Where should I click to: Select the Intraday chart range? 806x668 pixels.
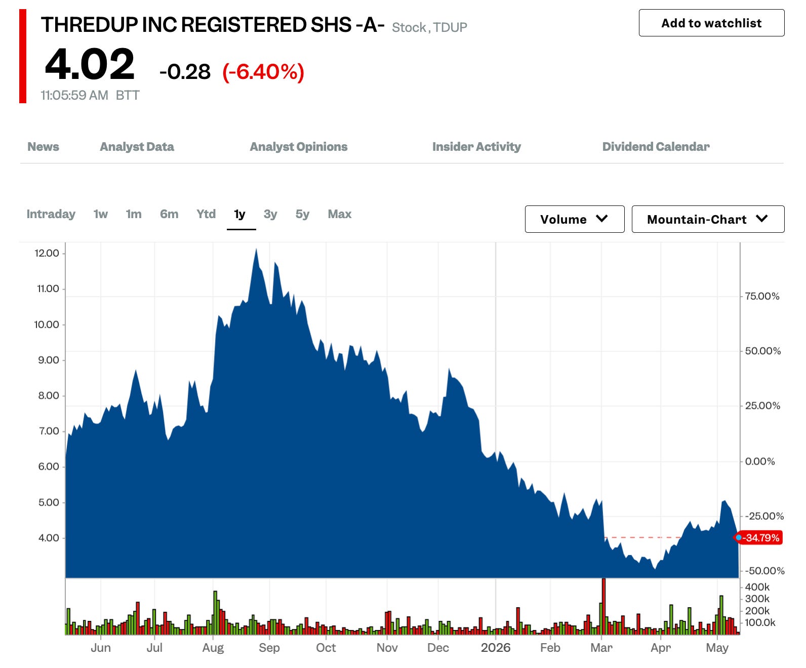point(51,214)
